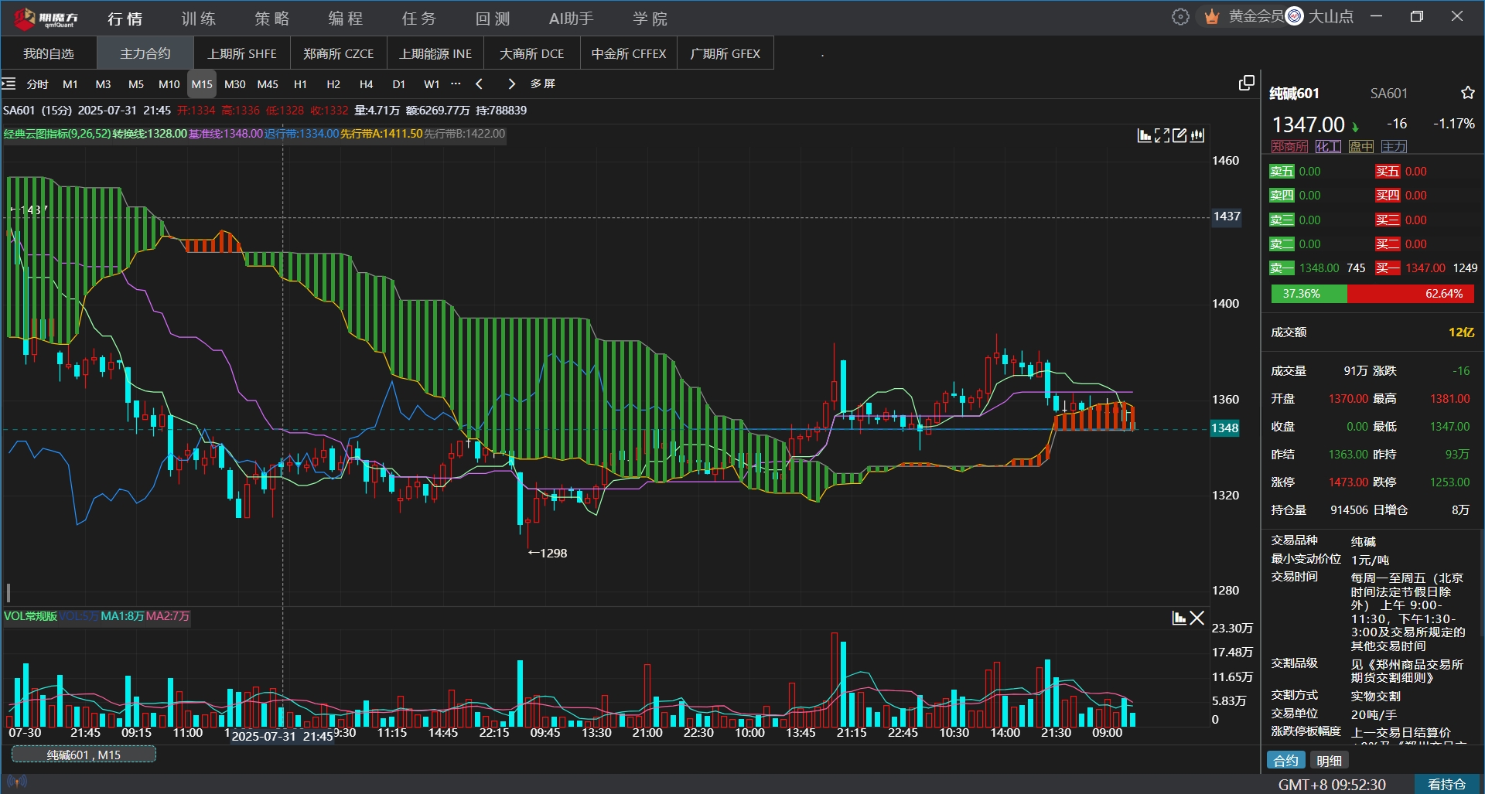This screenshot has height=794, width=1485.
Task: Select H1 timeframe
Action: [300, 84]
